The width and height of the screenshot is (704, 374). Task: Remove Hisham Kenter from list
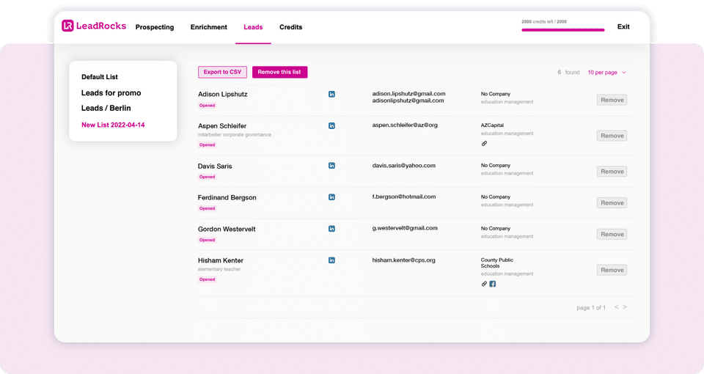(x=612, y=270)
